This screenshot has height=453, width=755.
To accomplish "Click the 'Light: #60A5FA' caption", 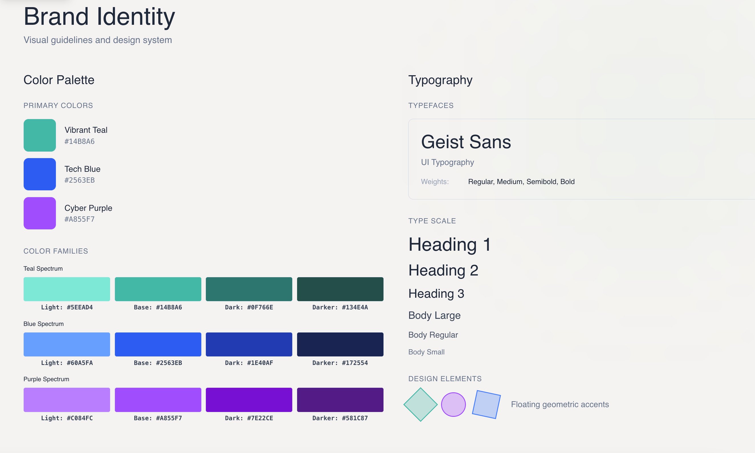I will pyautogui.click(x=67, y=363).
